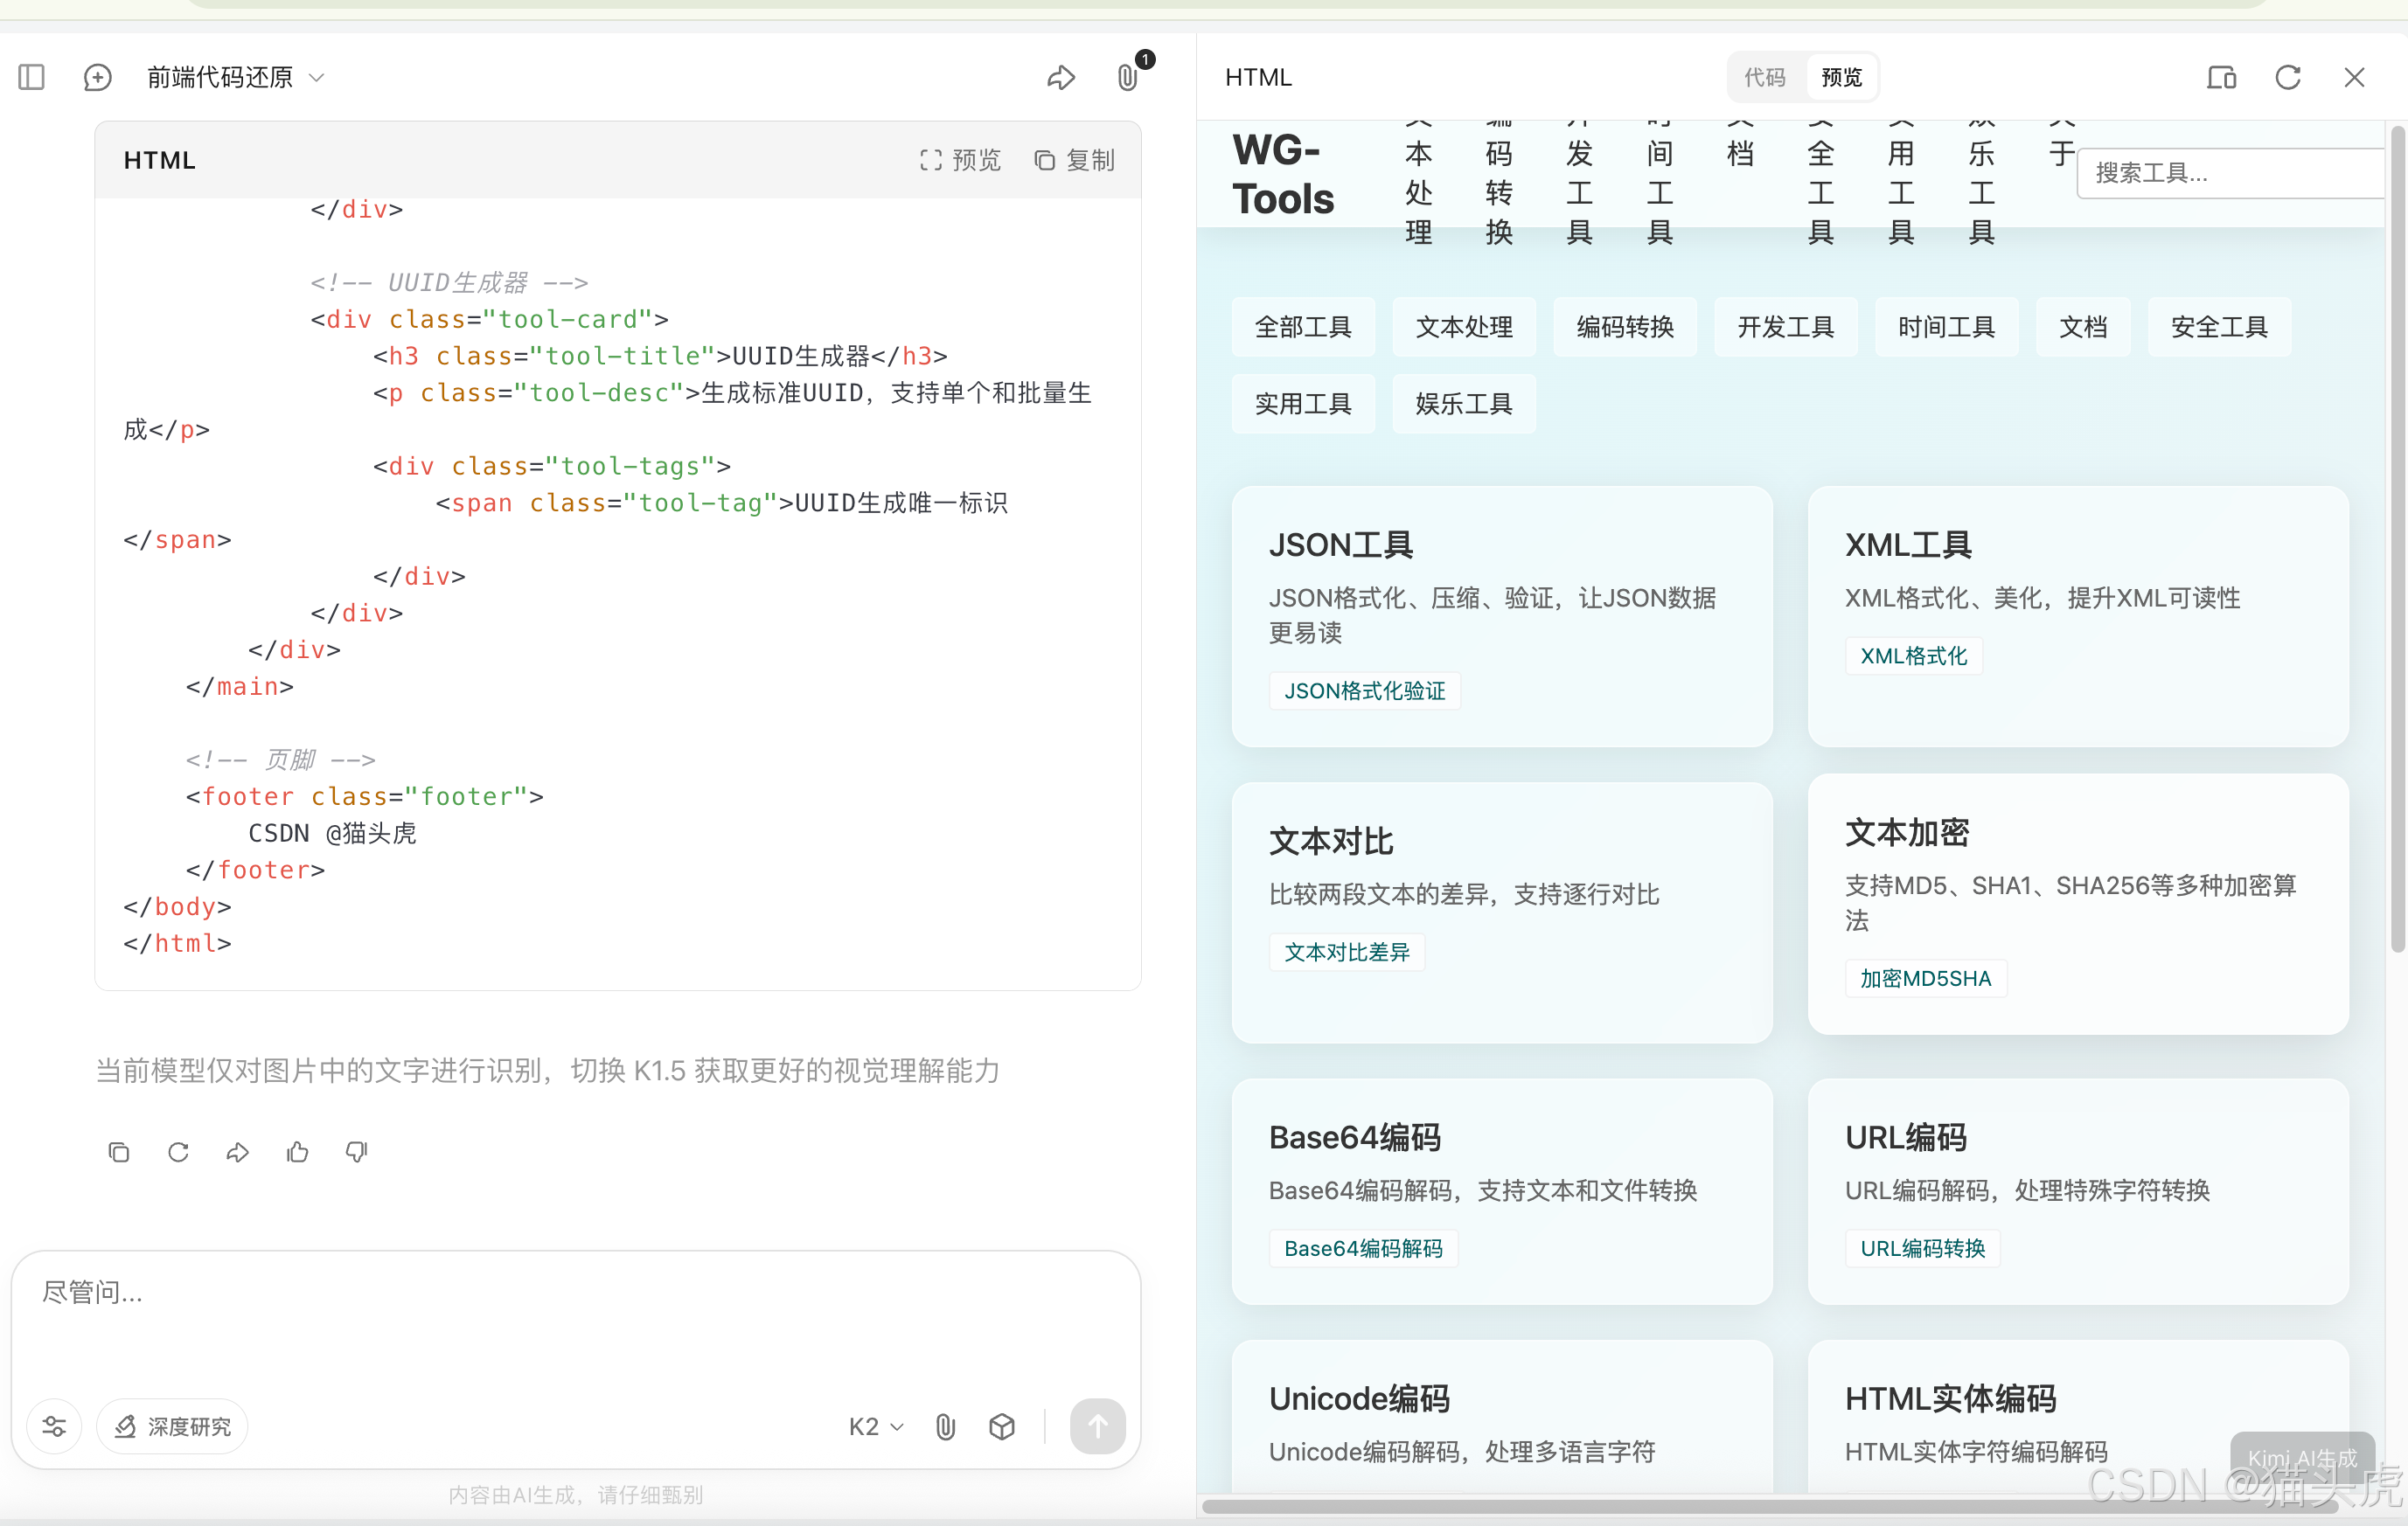Switch to the 代码 tab
The height and width of the screenshot is (1526, 2408).
pos(1765,77)
